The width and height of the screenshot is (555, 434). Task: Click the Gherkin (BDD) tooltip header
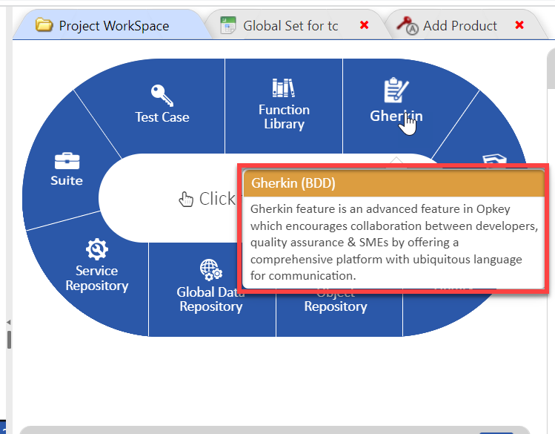pyautogui.click(x=393, y=183)
